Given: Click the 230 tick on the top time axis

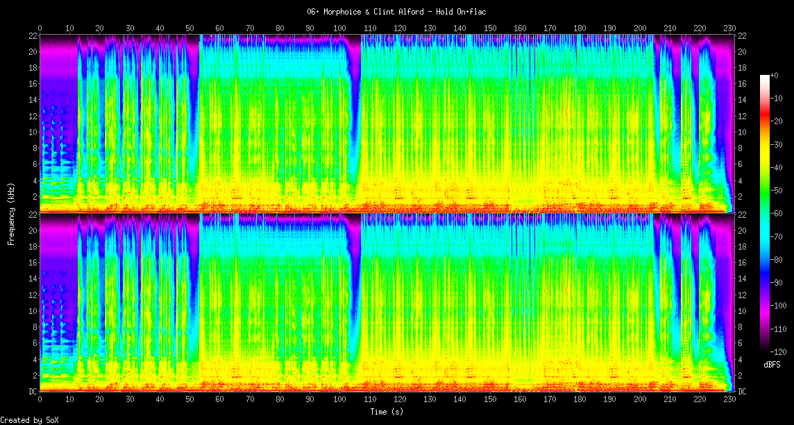Looking at the screenshot, I should click(729, 28).
